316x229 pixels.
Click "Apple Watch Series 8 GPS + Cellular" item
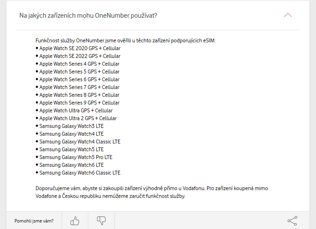(79, 95)
